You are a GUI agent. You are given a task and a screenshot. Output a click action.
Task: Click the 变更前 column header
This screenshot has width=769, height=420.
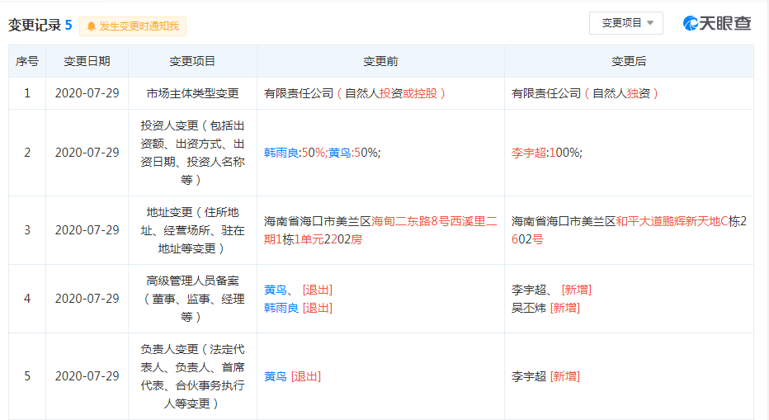coord(380,61)
